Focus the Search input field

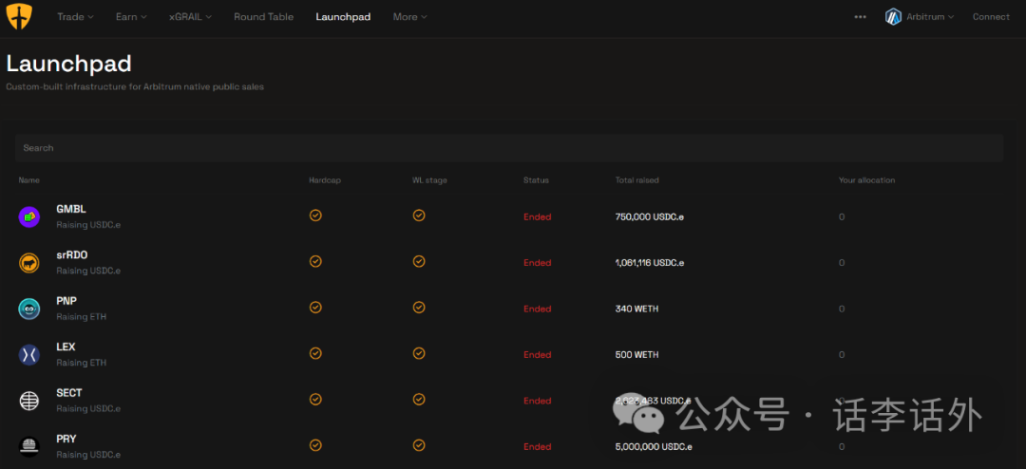(509, 148)
